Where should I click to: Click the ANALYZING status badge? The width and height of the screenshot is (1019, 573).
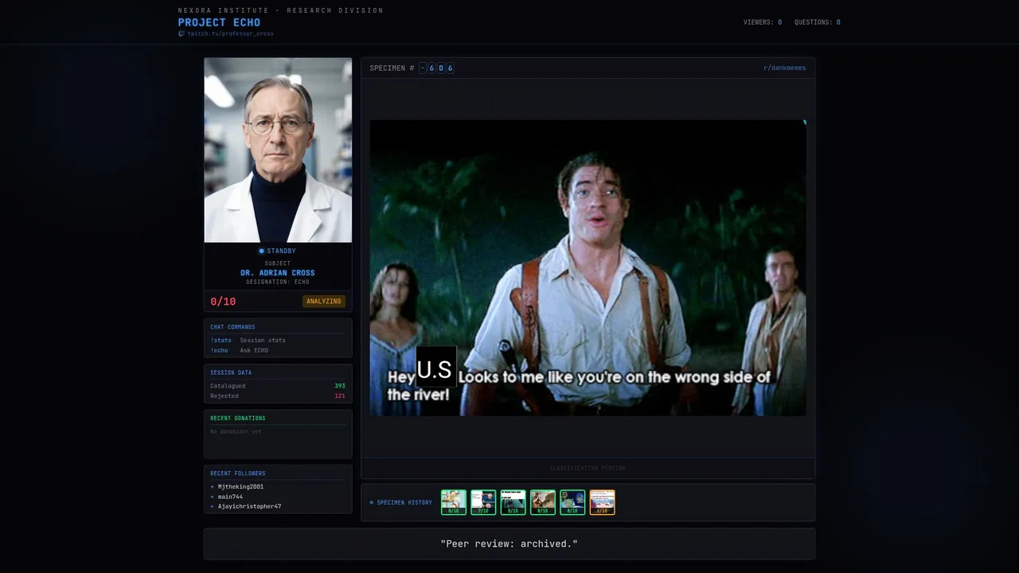coord(324,302)
